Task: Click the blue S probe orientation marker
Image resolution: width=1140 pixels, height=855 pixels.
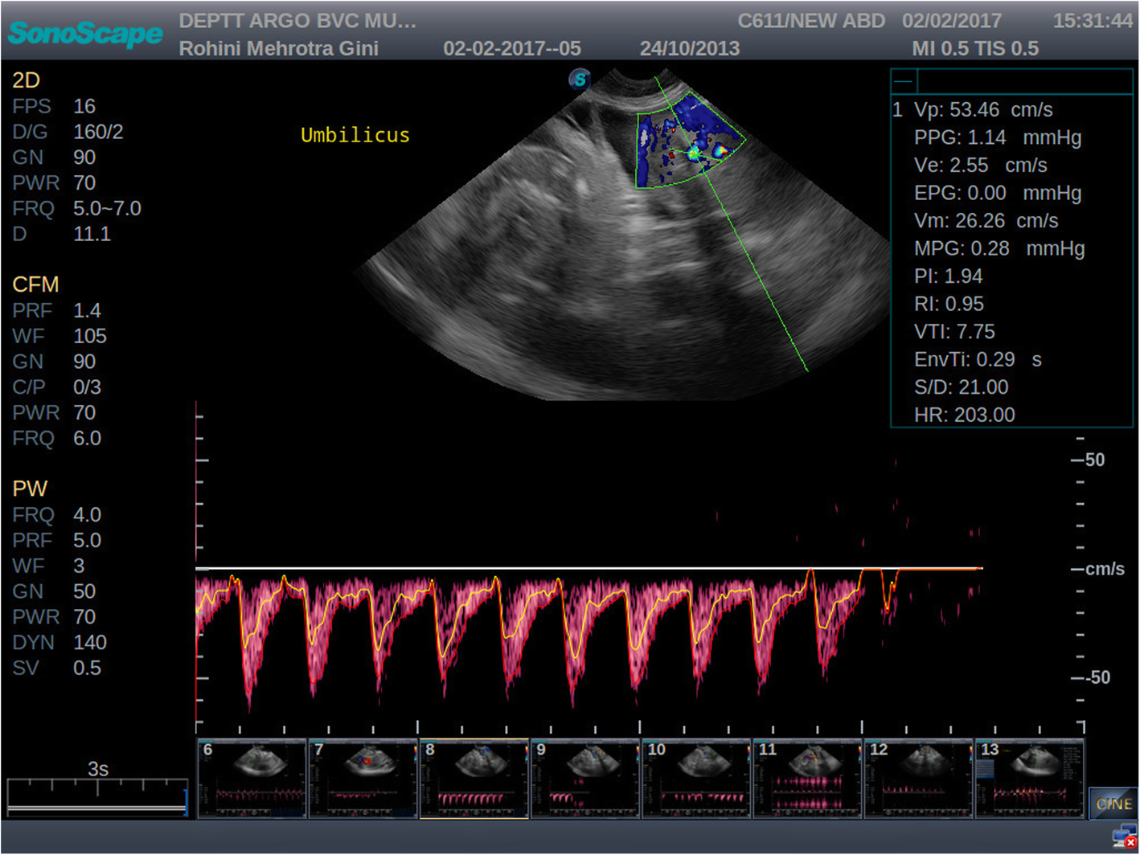Action: point(580,79)
